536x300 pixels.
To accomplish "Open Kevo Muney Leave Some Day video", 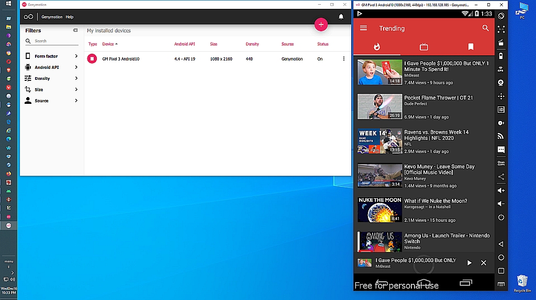I will tap(424, 176).
